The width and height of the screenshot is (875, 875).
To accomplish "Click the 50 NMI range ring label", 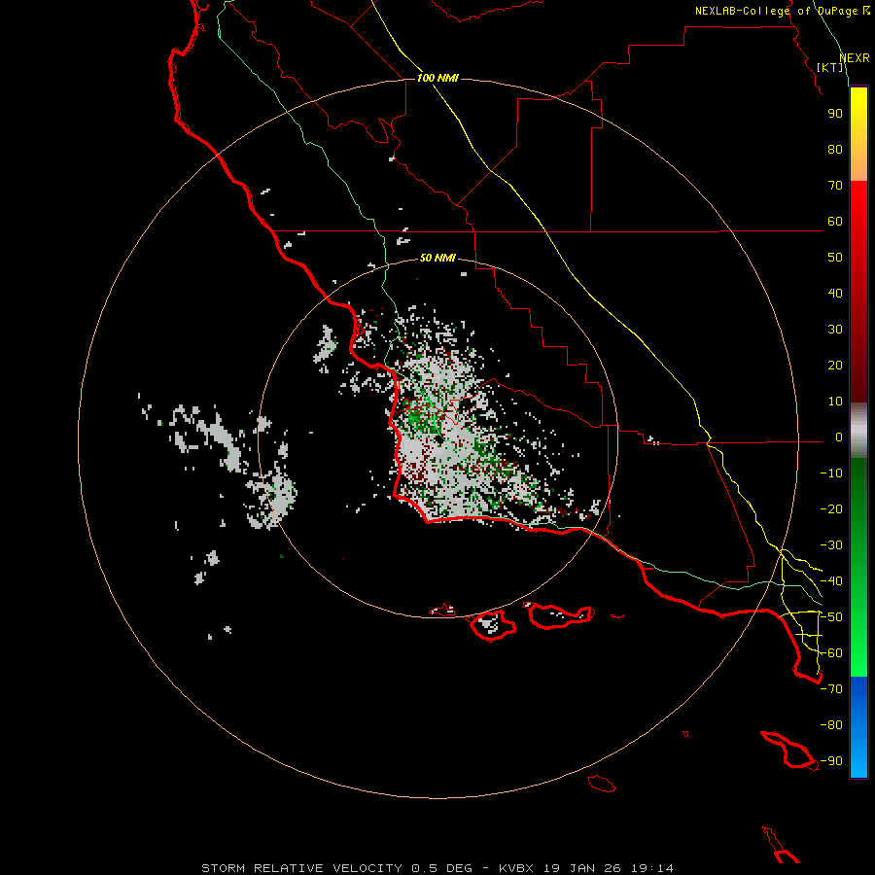I will (x=437, y=258).
